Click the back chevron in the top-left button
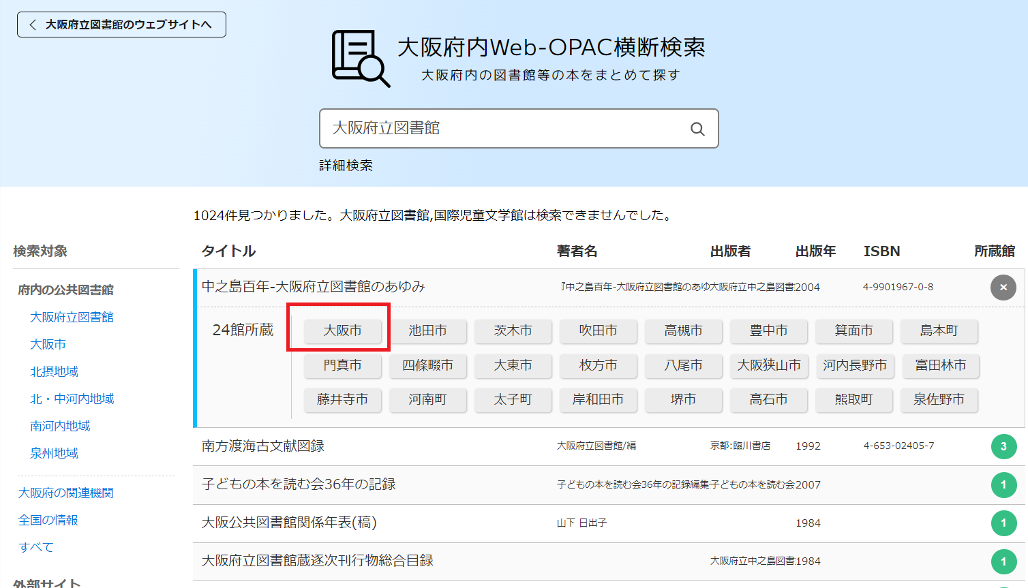Viewport: 1028px width, 588px height. 32,24
